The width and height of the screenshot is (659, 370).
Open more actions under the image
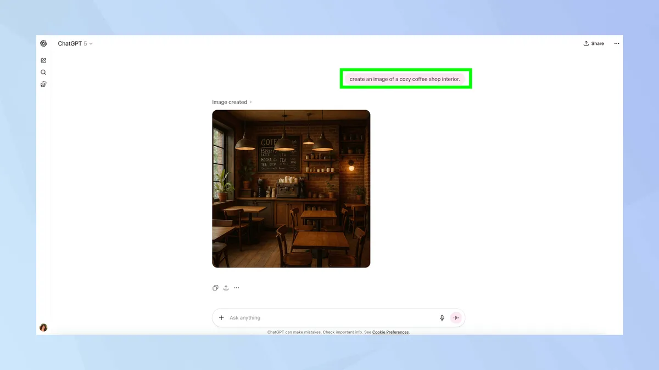[x=237, y=287]
